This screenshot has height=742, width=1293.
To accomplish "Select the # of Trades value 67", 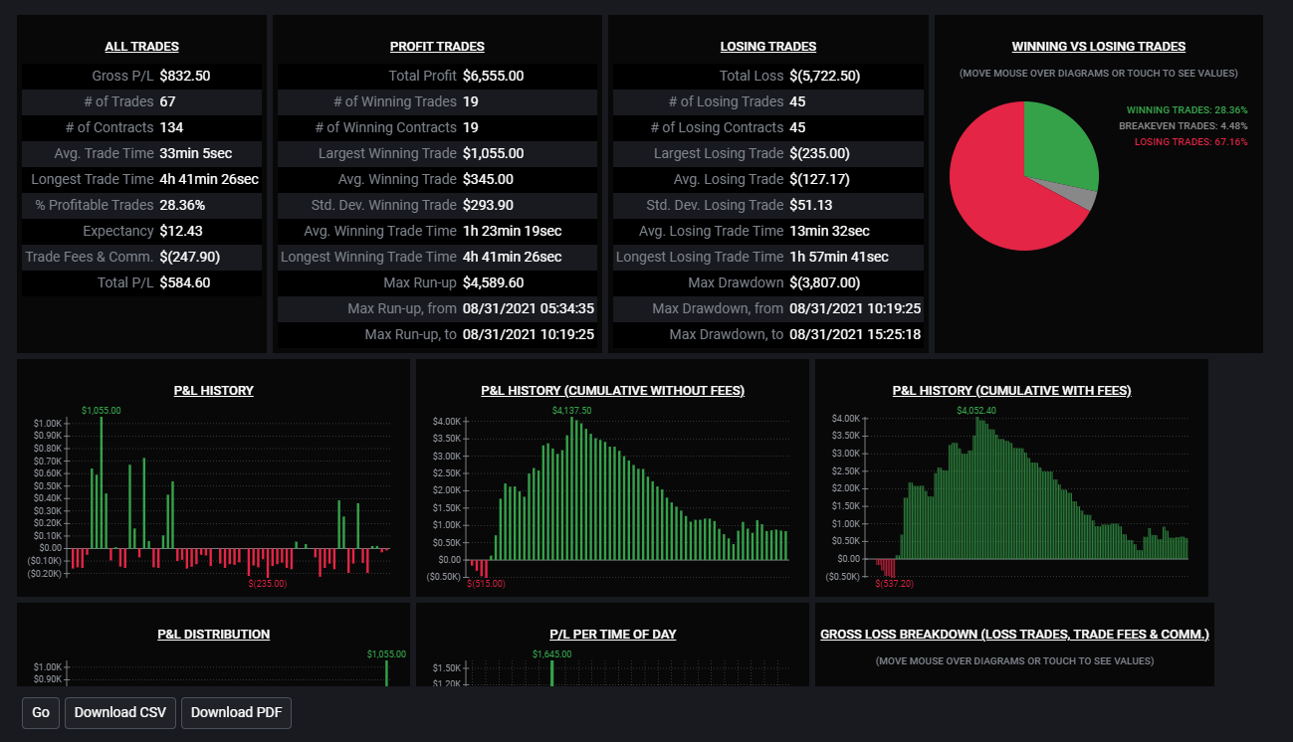I will coord(167,101).
